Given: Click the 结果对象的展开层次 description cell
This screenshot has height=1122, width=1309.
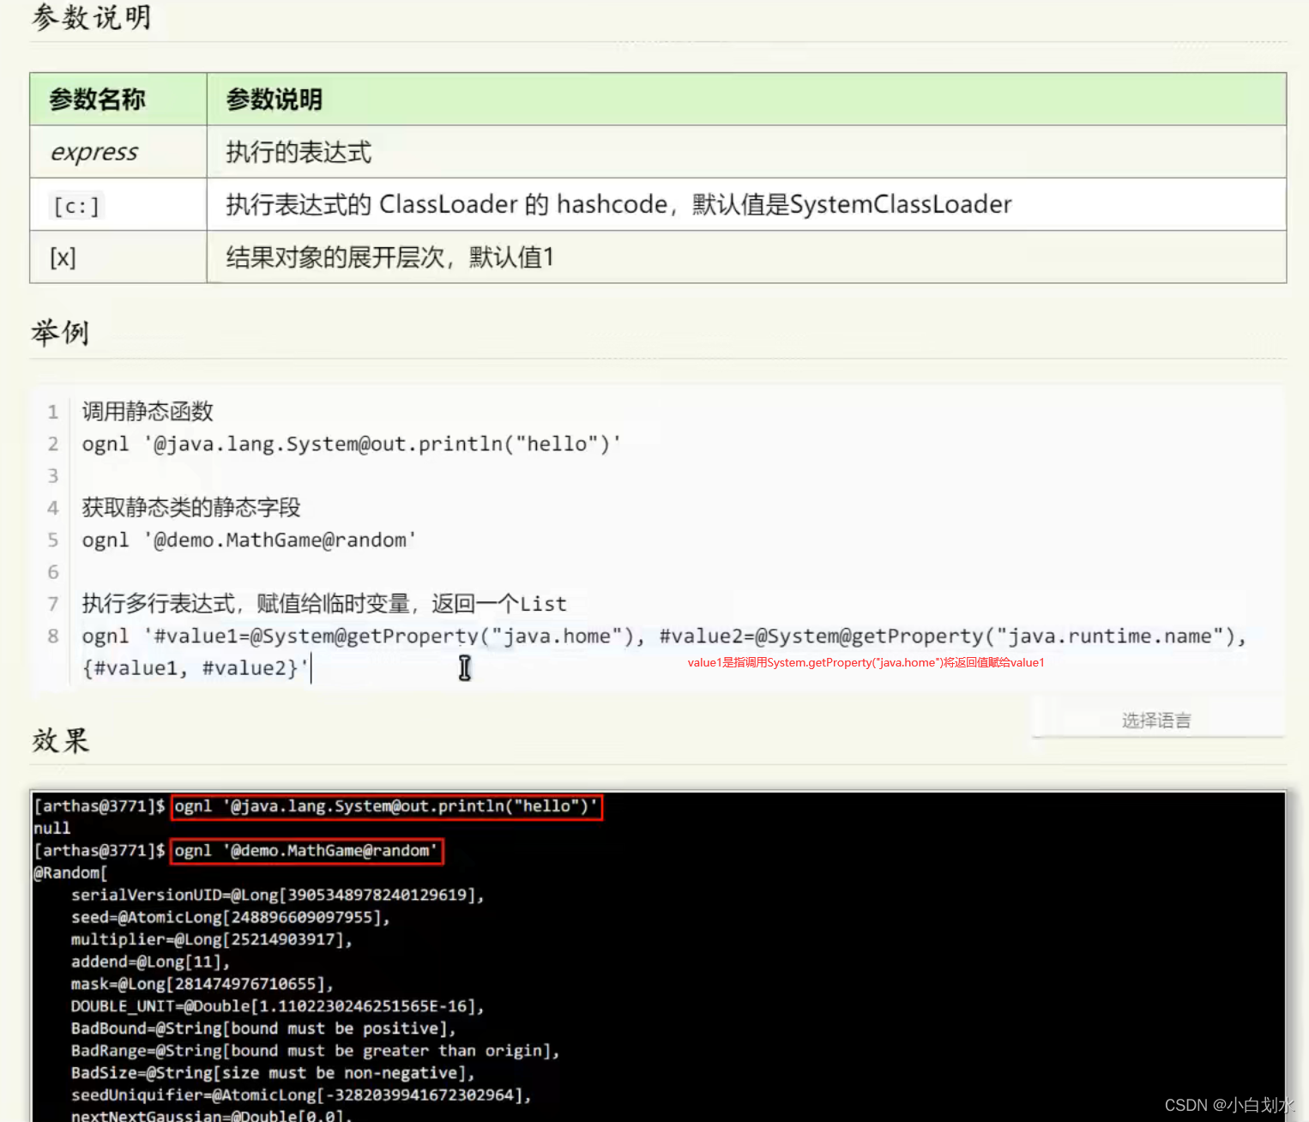Looking at the screenshot, I should click(746, 257).
